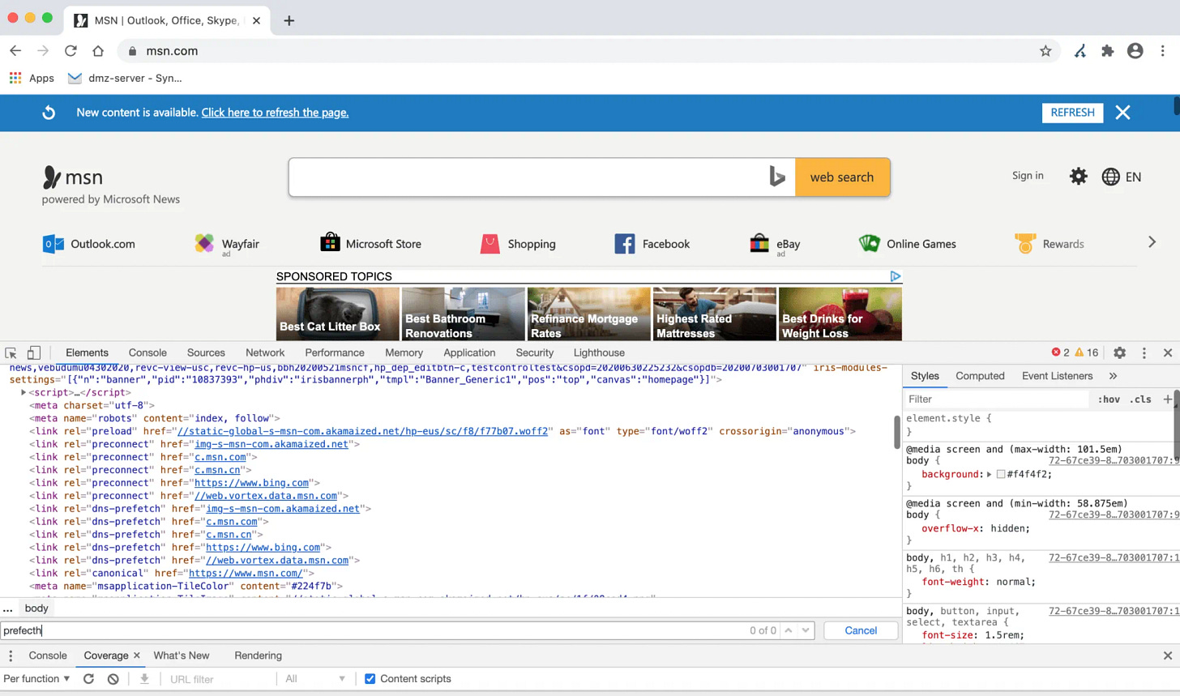The width and height of the screenshot is (1180, 696).
Task: Open Online Games shortcut
Action: pos(908,244)
